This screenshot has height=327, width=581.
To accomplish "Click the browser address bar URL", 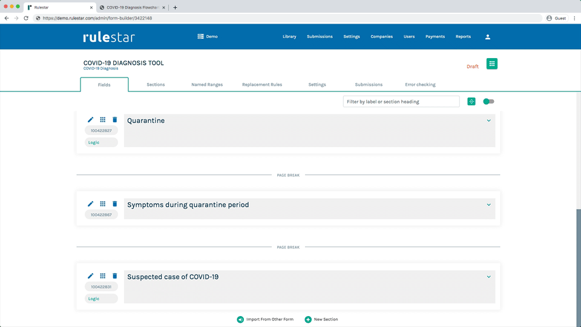I will (97, 18).
